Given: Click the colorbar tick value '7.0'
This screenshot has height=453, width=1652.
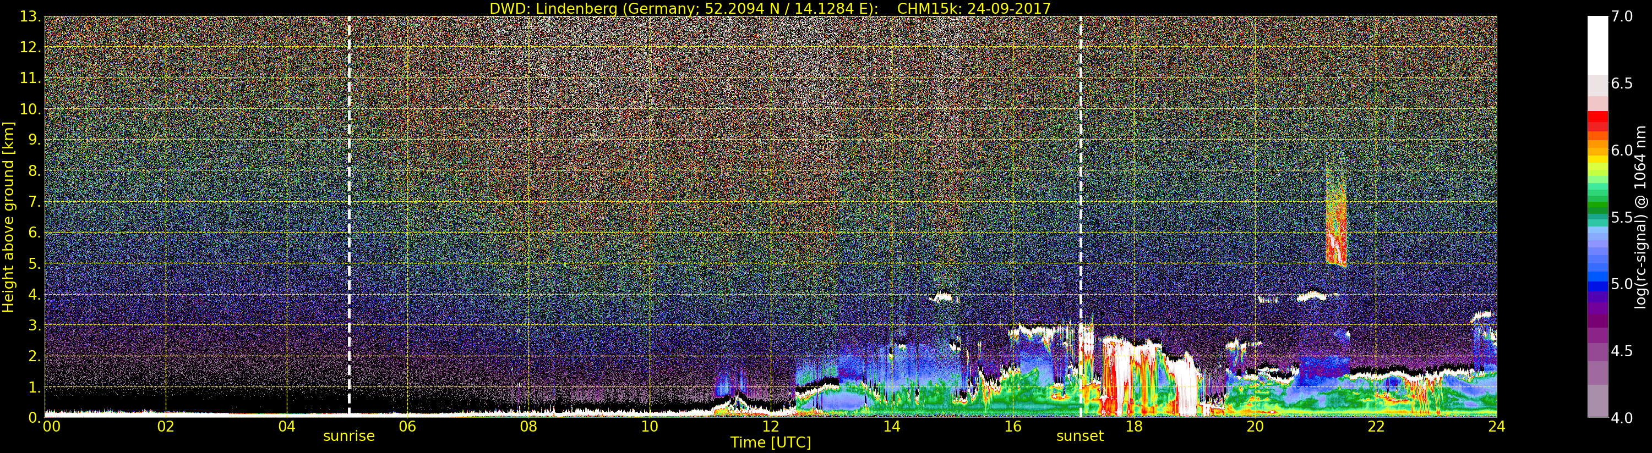Looking at the screenshot, I should pyautogui.click(x=1622, y=16).
